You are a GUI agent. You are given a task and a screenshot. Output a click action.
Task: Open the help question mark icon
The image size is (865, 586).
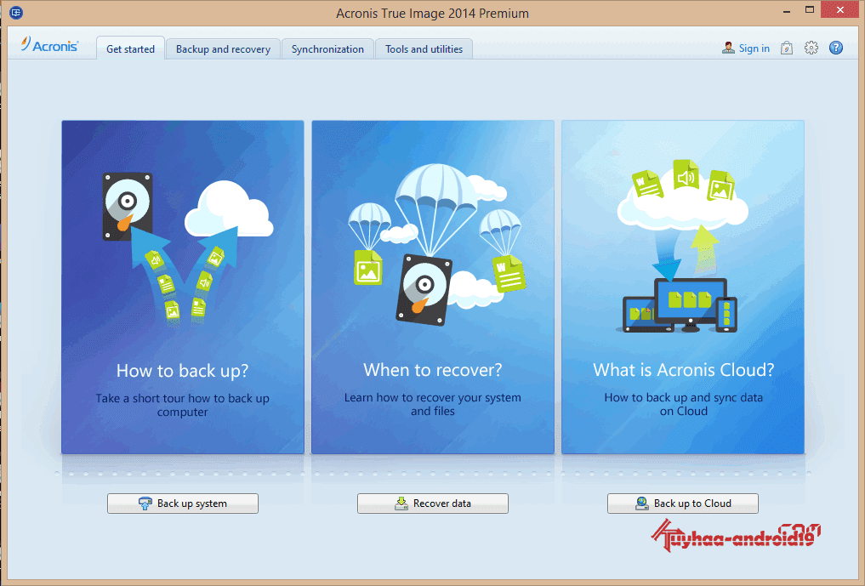coord(836,48)
